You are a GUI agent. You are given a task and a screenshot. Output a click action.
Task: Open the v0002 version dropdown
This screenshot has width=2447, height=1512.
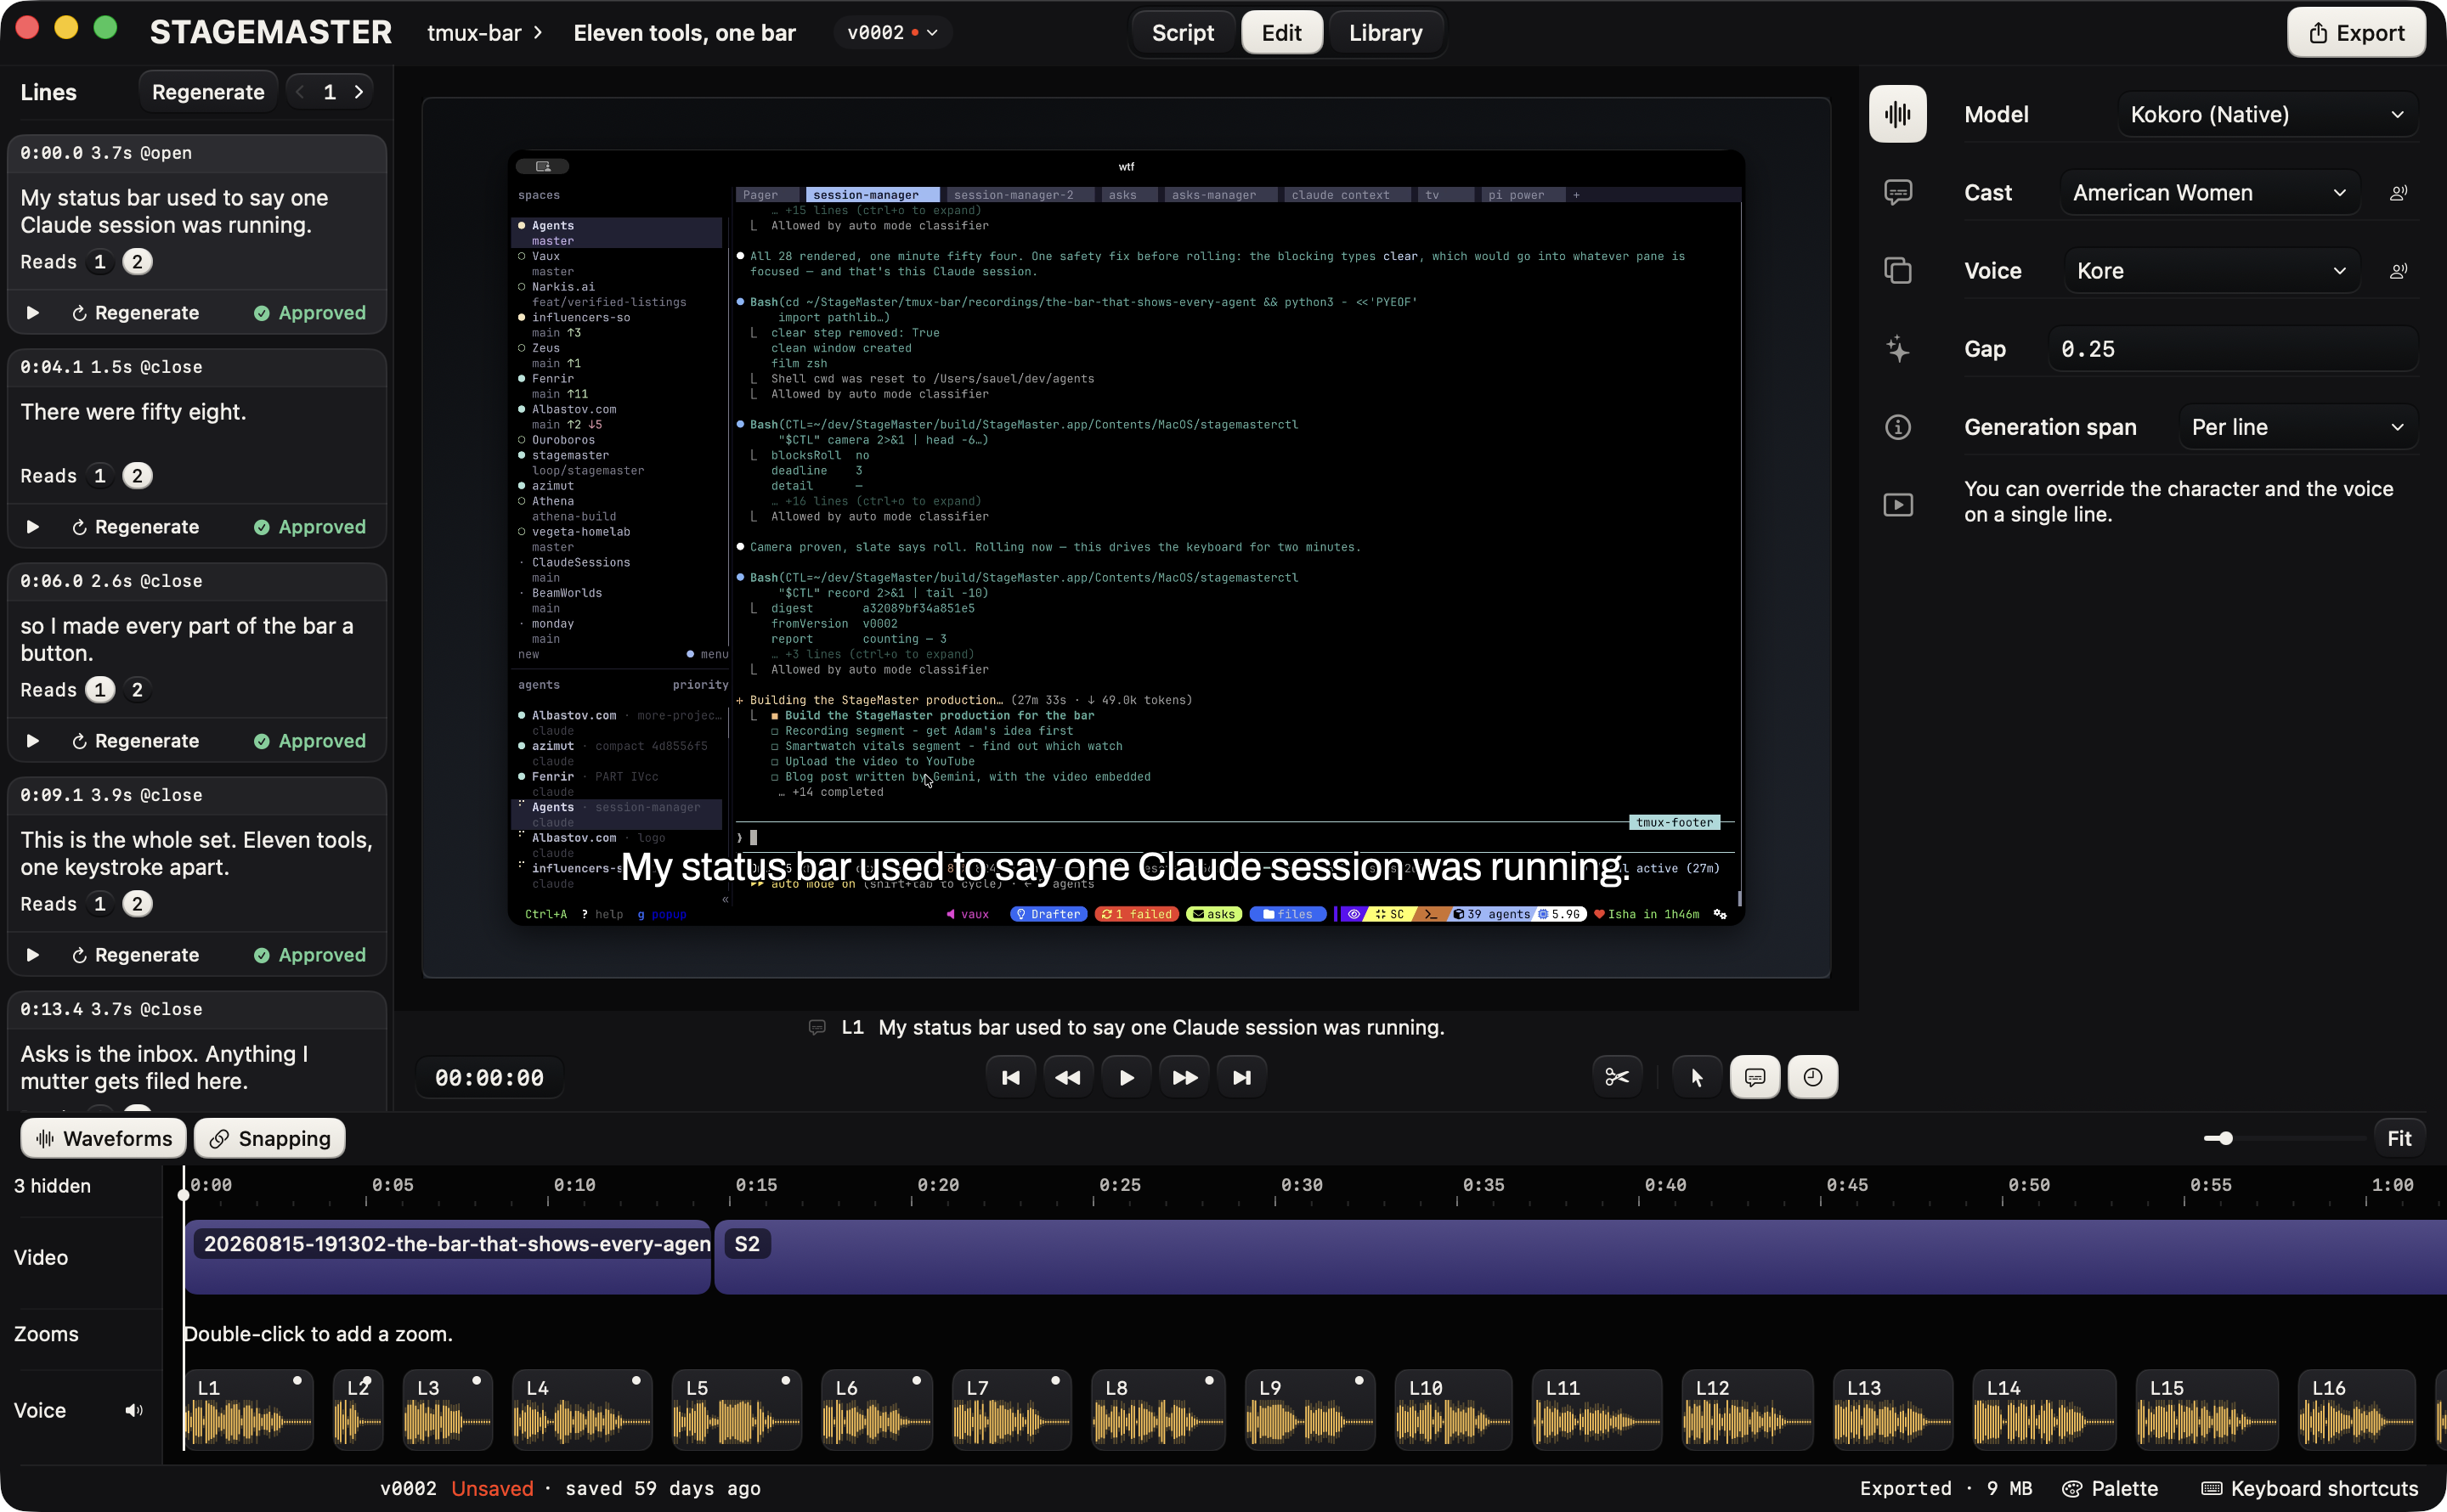coord(892,33)
